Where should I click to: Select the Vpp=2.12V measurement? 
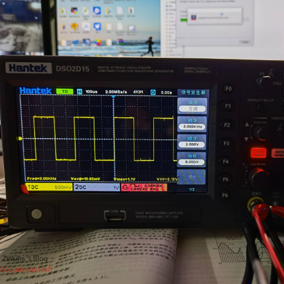(x=167, y=179)
